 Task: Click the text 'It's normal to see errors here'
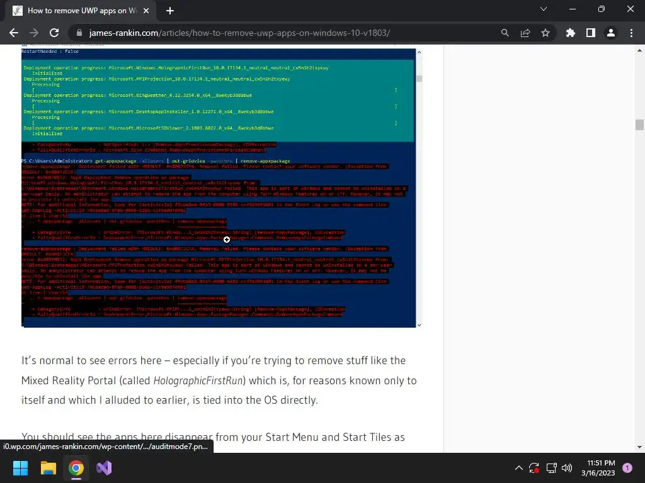(91, 360)
